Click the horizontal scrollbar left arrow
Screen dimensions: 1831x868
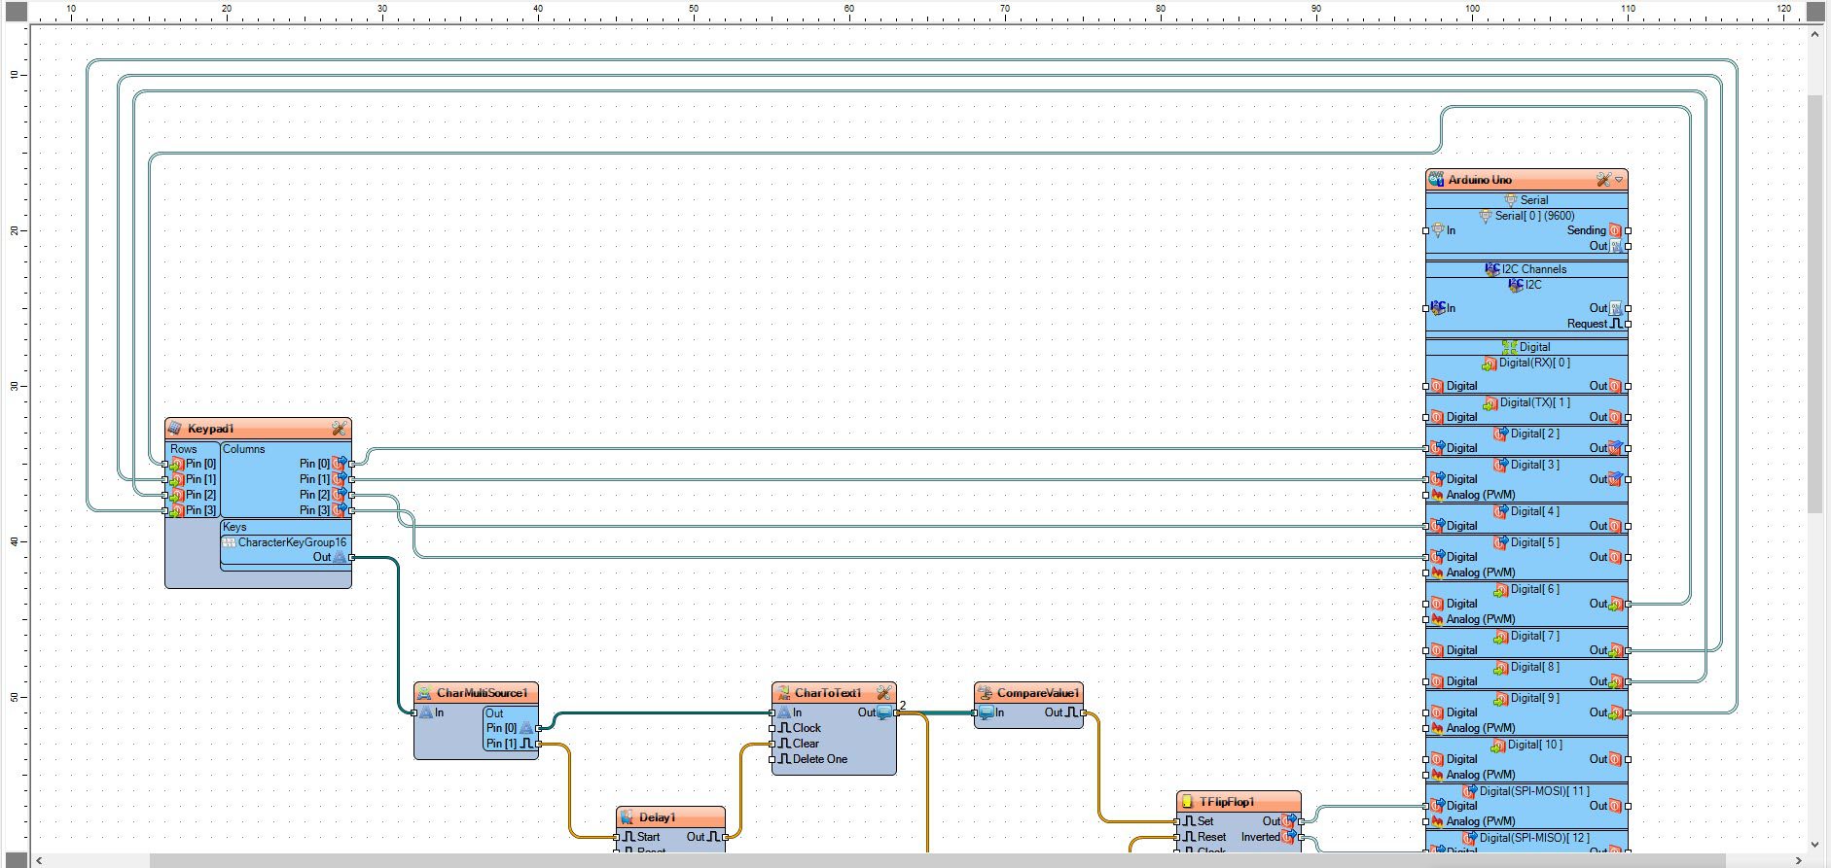[x=39, y=860]
